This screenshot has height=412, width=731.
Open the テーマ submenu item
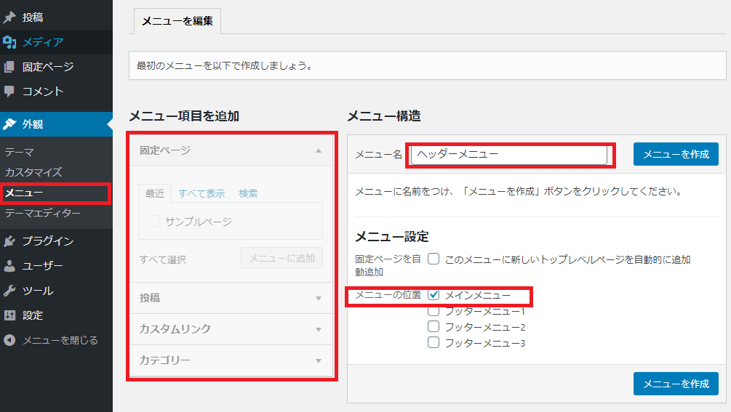click(20, 152)
